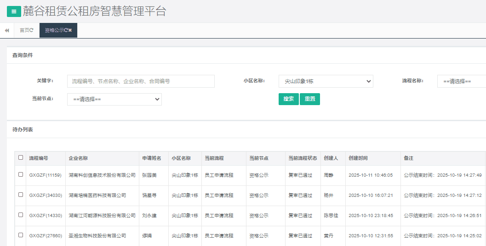This screenshot has height=246, width=486.
Task: Refresh the 首页 tab via its reload icon
Action: [32, 30]
